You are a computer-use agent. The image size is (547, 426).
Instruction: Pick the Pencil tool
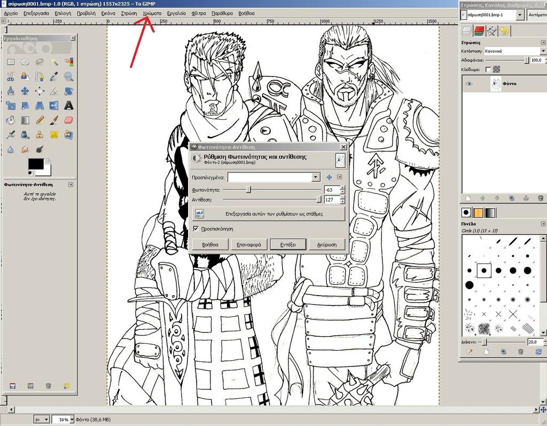tap(40, 120)
